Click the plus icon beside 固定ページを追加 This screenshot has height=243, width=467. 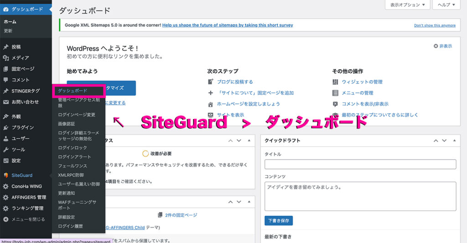(211, 93)
